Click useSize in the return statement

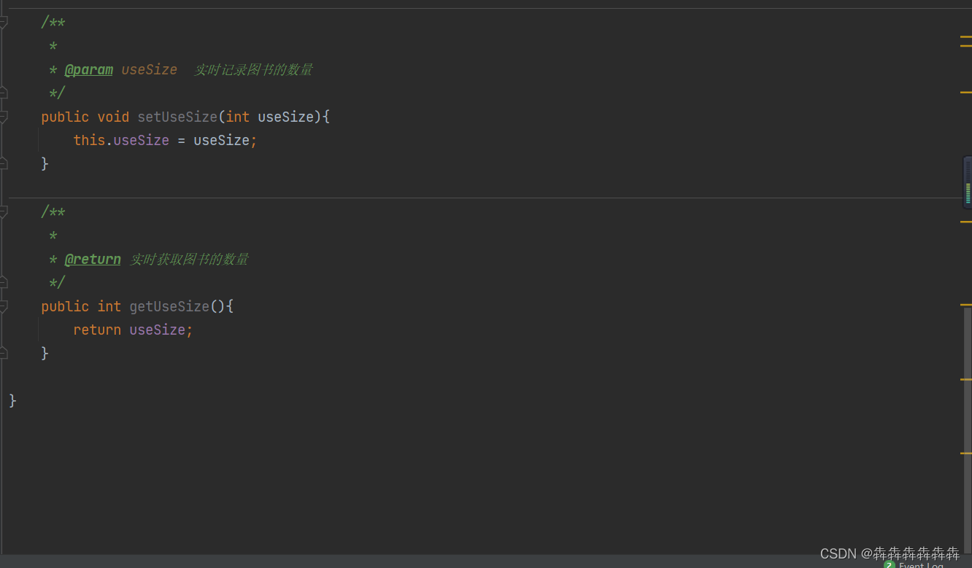tap(158, 330)
